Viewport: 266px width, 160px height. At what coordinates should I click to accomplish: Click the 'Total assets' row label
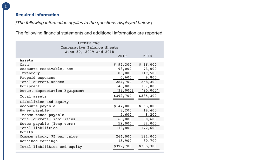pyautogui.click(x=33, y=96)
